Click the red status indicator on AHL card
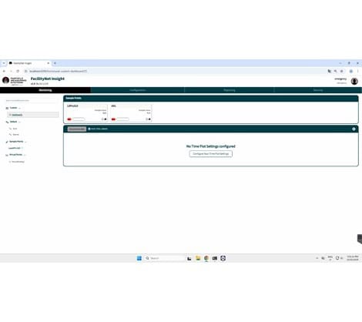The width and height of the screenshot is (362, 322). 113,119
